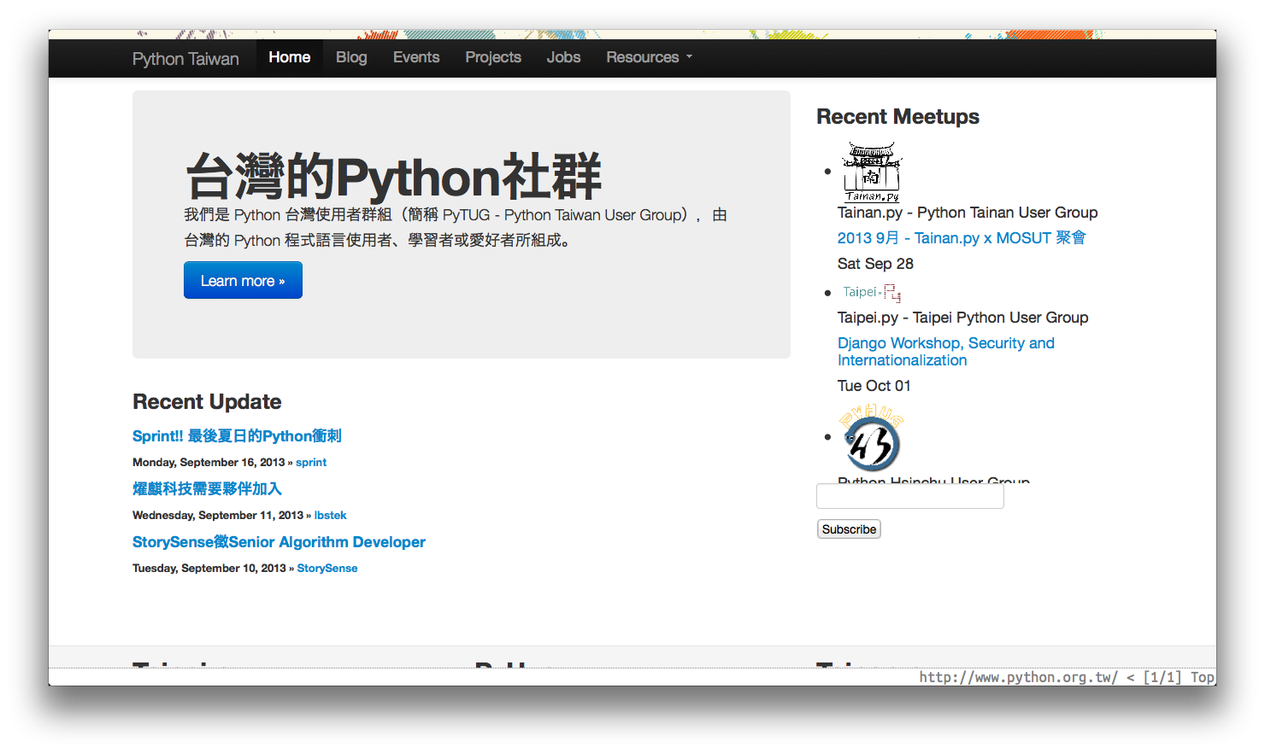Viewport: 1265px width, 753px height.
Task: Open the Sprint!! 最後夏日的Python衝刺 post
Action: (237, 436)
